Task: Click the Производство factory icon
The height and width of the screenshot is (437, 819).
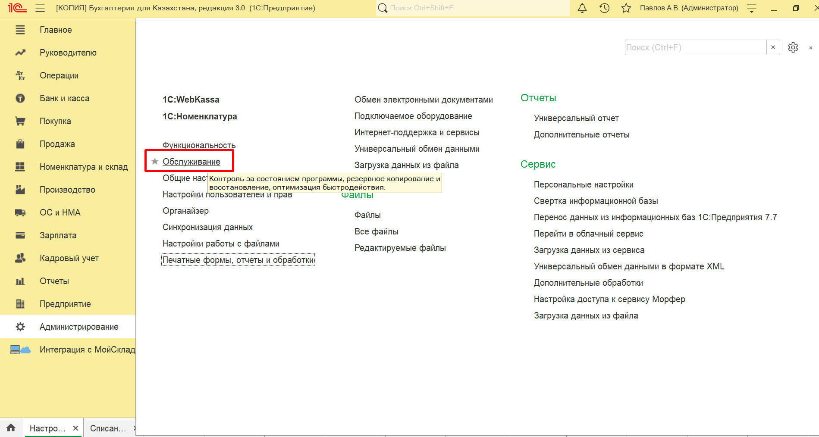Action: 20,190
